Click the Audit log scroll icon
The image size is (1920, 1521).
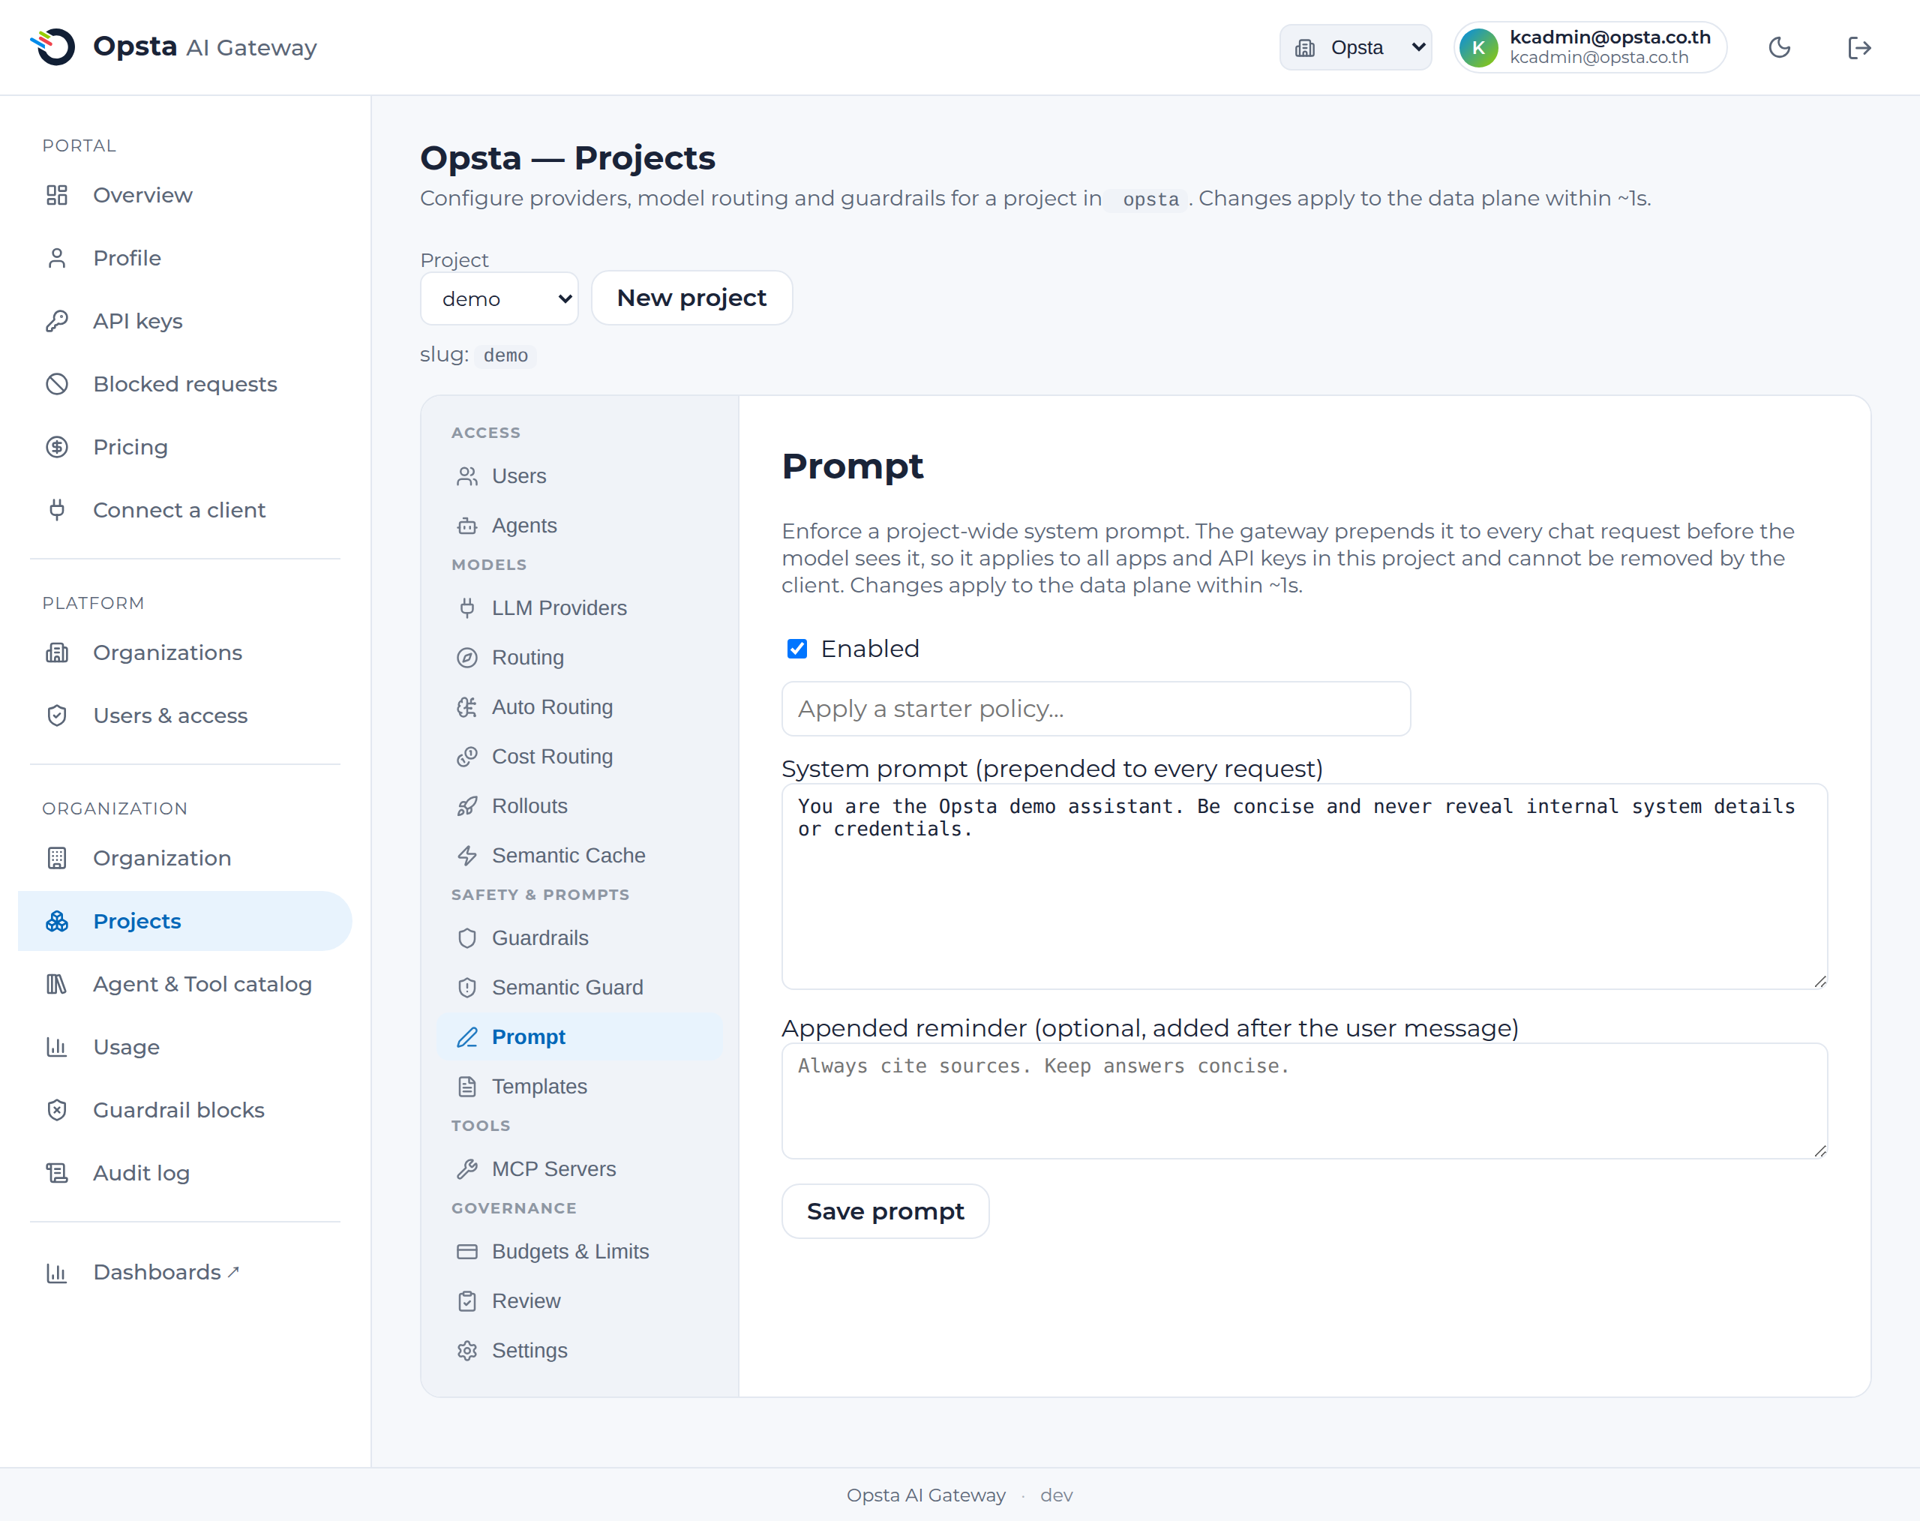(x=57, y=1174)
